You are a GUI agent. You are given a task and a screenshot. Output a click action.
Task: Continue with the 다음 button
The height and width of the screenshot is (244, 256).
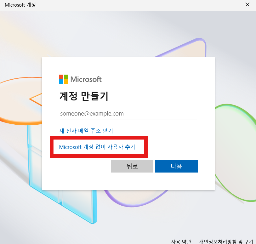pos(176,166)
